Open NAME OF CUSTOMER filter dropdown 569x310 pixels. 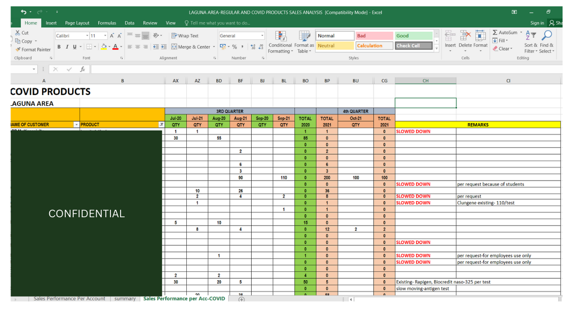(x=76, y=124)
